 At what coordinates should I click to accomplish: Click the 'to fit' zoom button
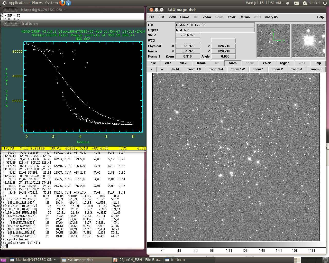pyautogui.click(x=175, y=69)
